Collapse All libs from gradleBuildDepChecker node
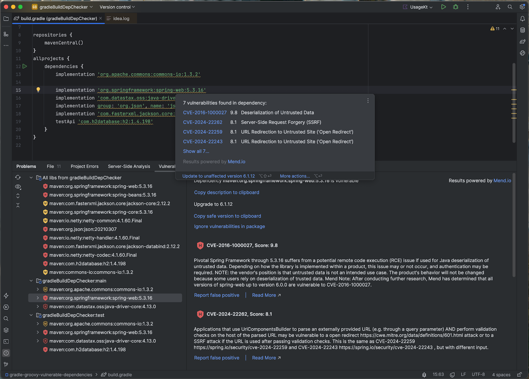This screenshot has height=379, width=529. click(31, 178)
